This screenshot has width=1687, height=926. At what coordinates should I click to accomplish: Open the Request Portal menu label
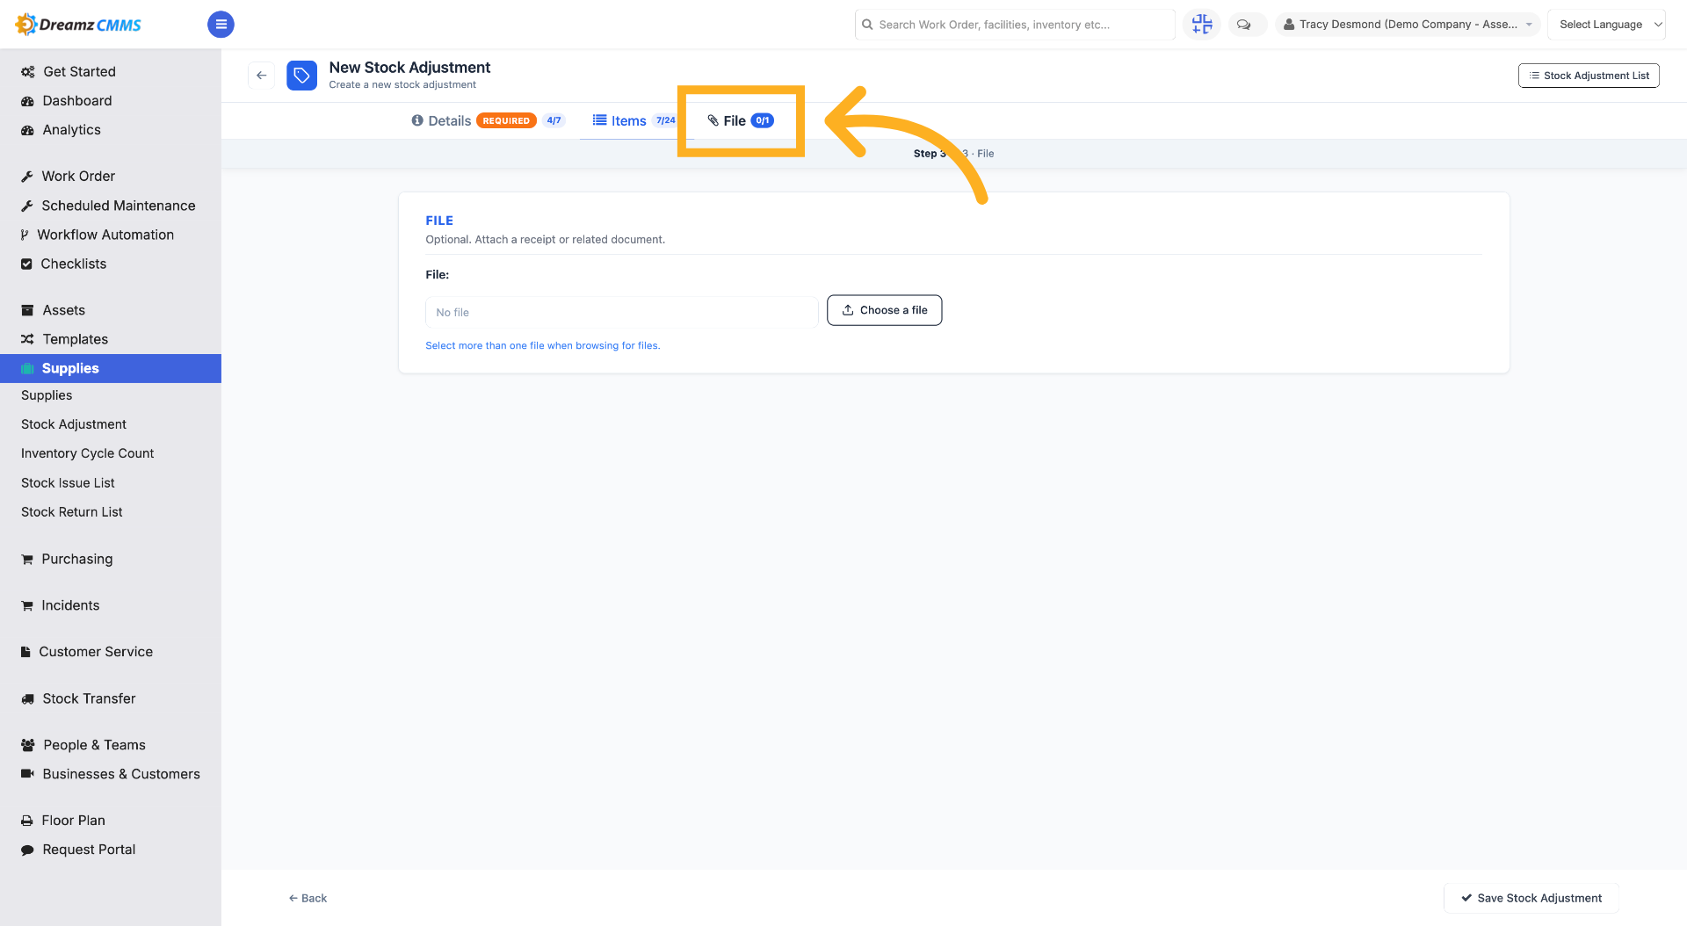coord(90,850)
